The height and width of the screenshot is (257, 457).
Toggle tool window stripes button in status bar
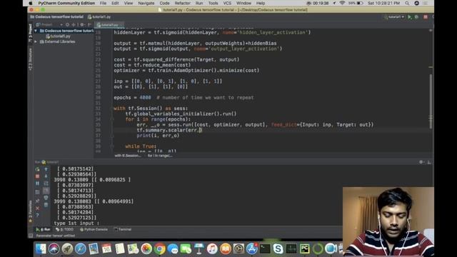pyautogui.click(x=31, y=236)
